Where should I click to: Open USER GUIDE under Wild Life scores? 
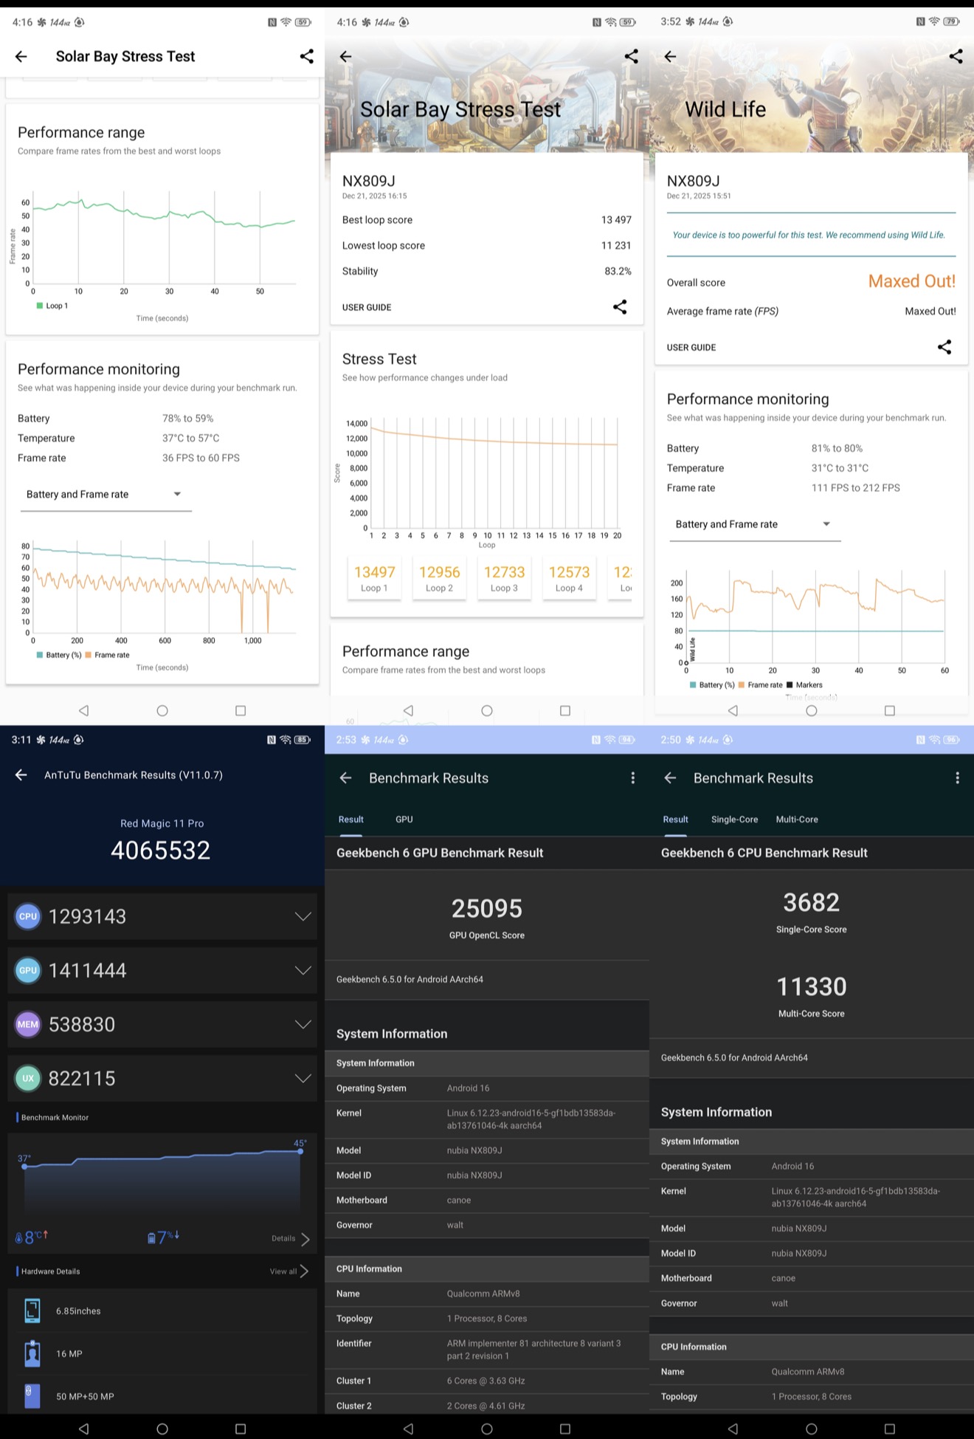[691, 348]
